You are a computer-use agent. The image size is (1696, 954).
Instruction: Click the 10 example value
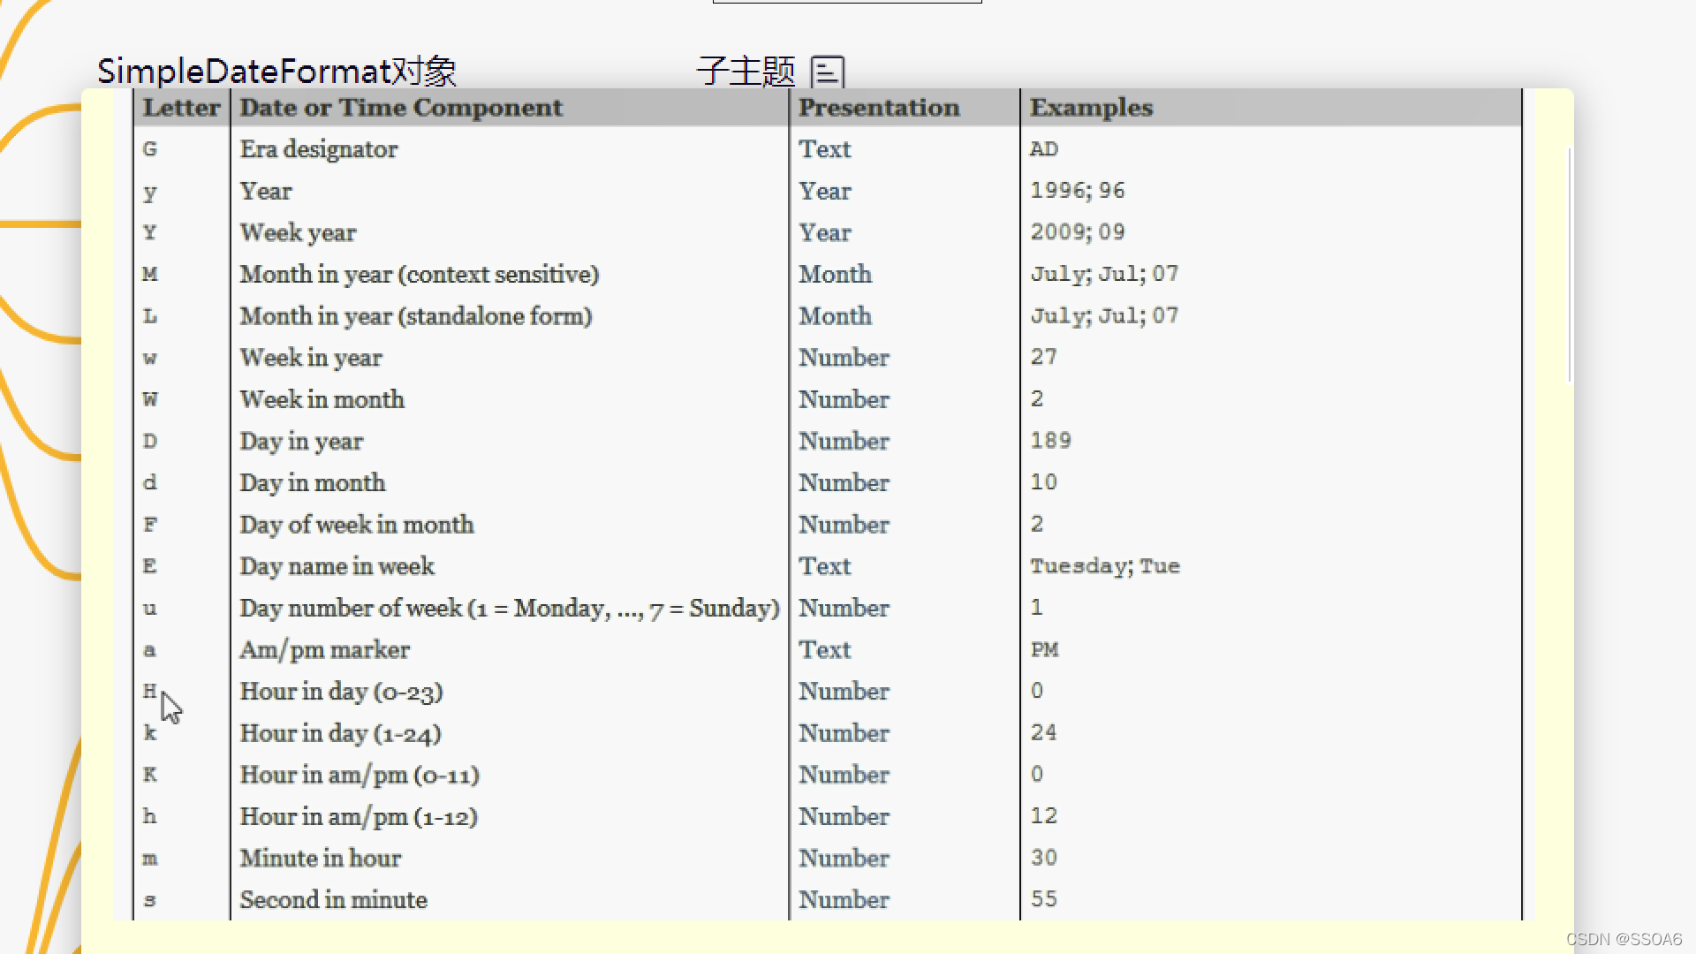pos(1044,482)
